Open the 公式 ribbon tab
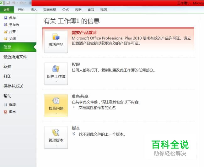The width and height of the screenshot is (204, 167). pyautogui.click(x=66, y=10)
